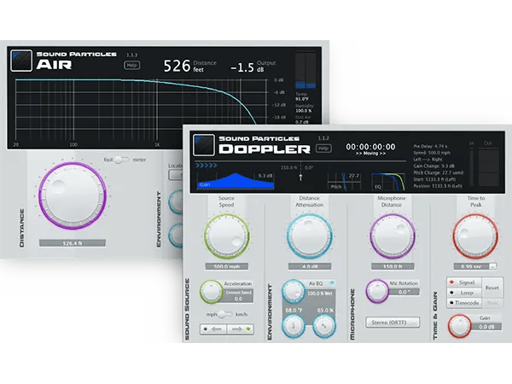Click the Sound Particles logo in Air window
The width and height of the screenshot is (512, 384).
(x=21, y=61)
